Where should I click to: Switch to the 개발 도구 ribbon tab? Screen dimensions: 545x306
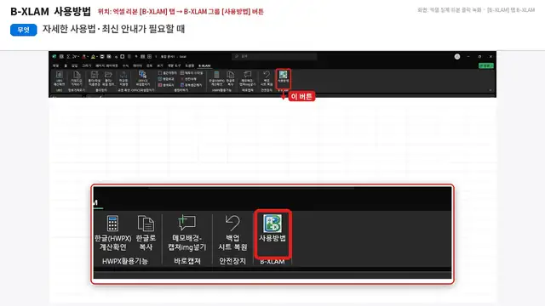(174, 65)
